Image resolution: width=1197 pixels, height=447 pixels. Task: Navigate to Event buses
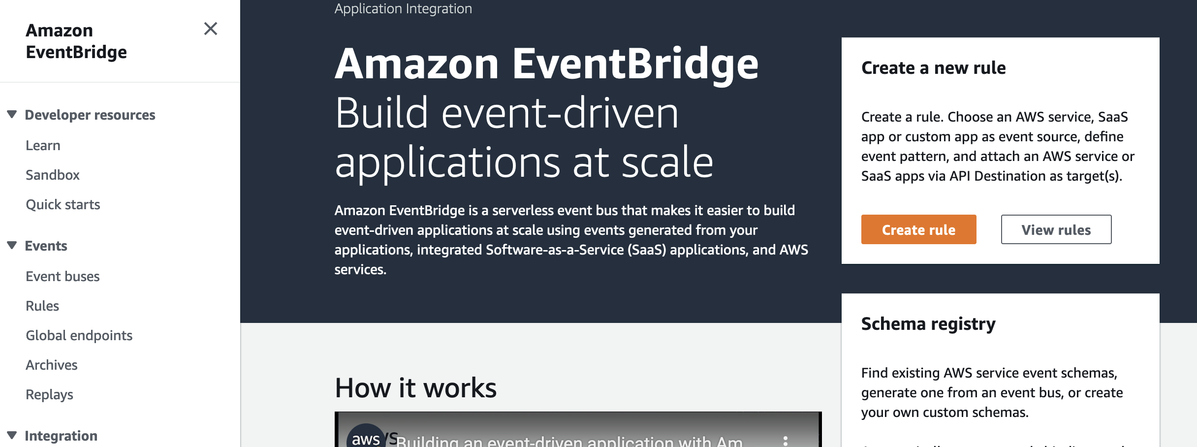[x=63, y=276]
